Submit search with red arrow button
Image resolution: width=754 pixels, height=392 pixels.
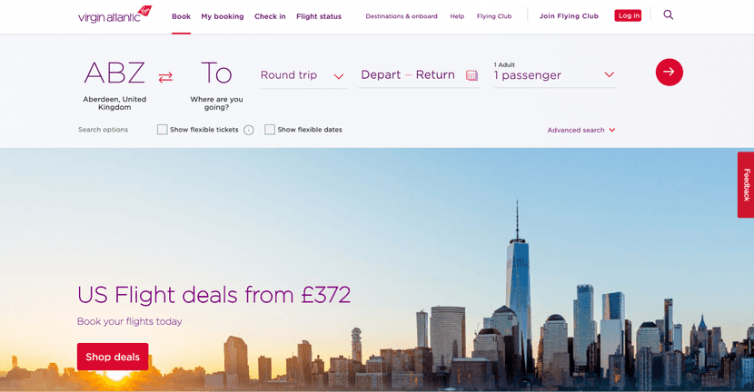[669, 72]
